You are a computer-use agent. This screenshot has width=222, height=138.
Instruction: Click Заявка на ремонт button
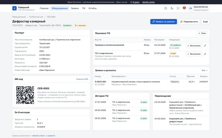coord(163,22)
